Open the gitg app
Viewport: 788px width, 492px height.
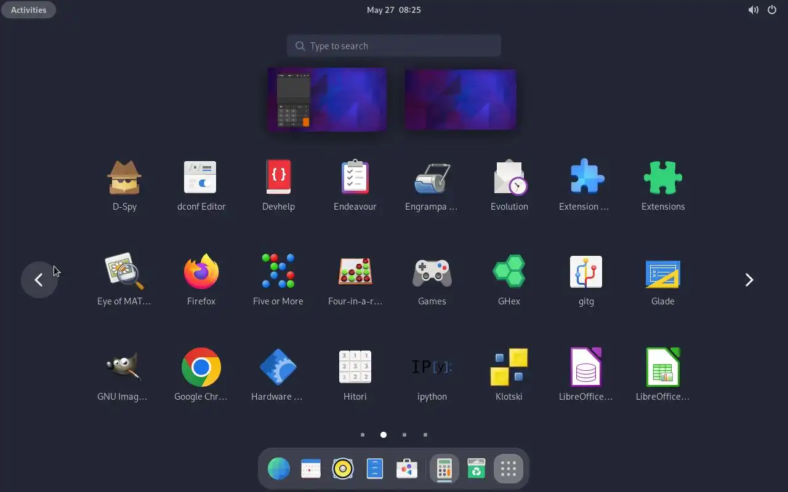tap(586, 280)
